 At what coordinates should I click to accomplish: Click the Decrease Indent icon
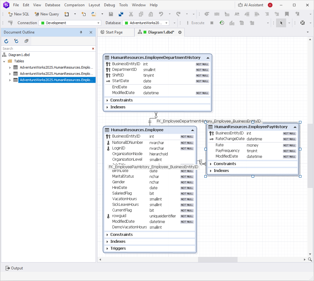[x=247, y=14]
